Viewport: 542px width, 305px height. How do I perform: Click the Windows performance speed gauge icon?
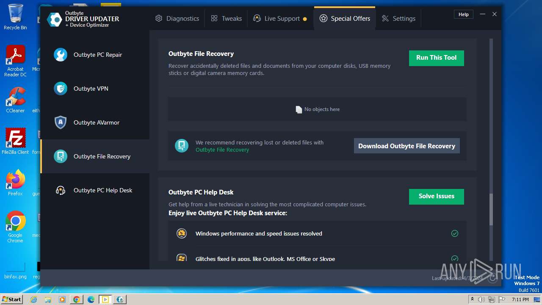pyautogui.click(x=182, y=233)
